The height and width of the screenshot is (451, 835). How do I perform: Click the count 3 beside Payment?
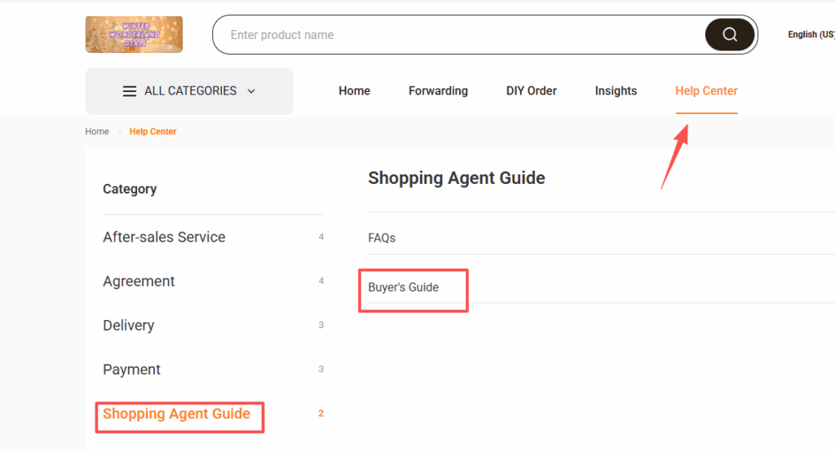[321, 369]
